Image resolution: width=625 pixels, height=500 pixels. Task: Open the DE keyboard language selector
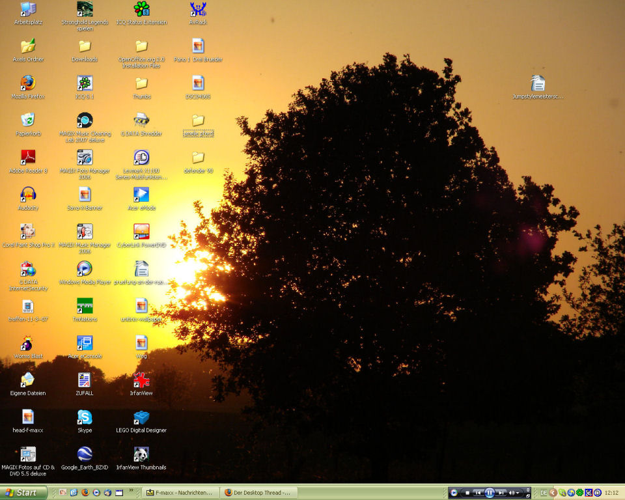pyautogui.click(x=544, y=493)
